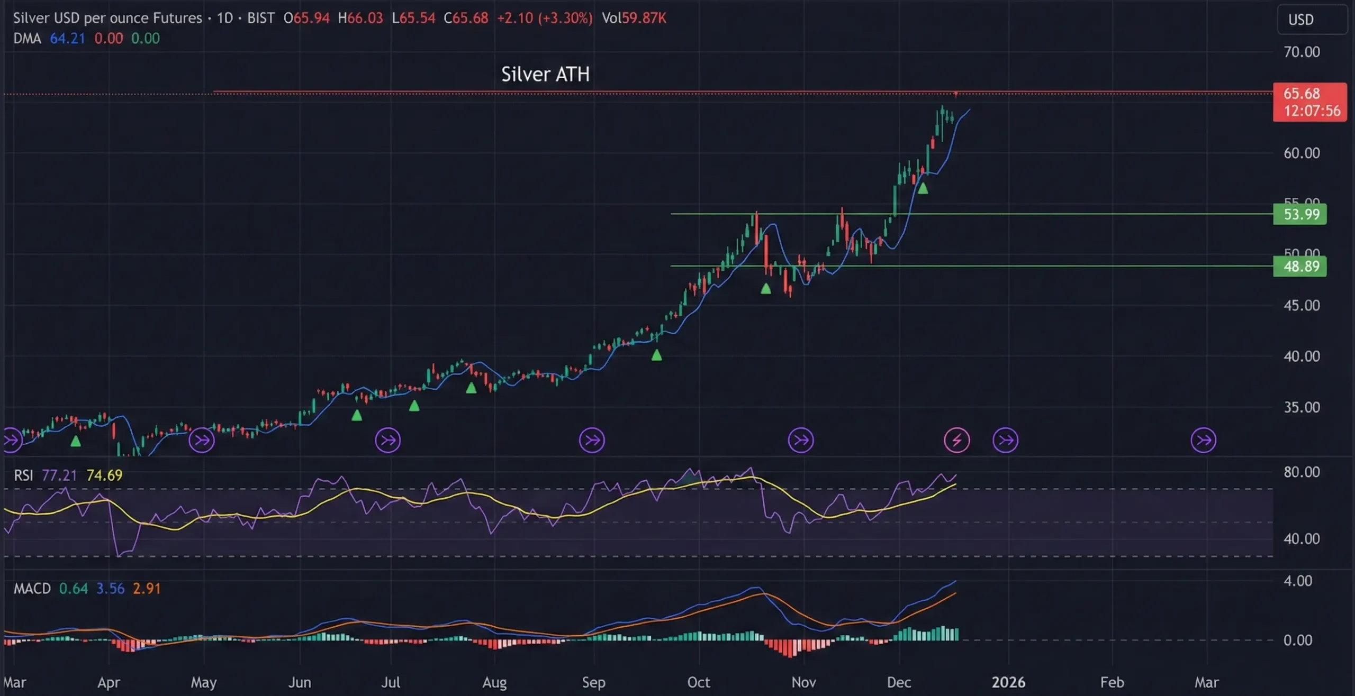Click the purple arrow event marker above May
This screenshot has width=1355, height=696.
(202, 440)
